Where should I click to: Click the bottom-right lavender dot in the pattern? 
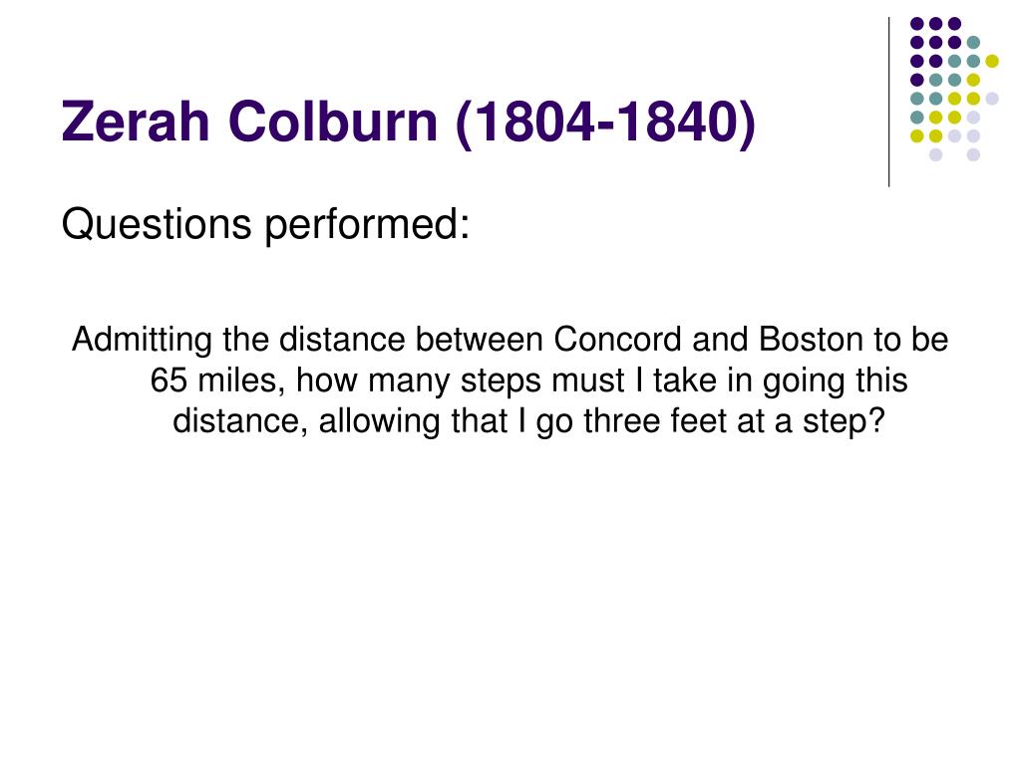tap(973, 154)
